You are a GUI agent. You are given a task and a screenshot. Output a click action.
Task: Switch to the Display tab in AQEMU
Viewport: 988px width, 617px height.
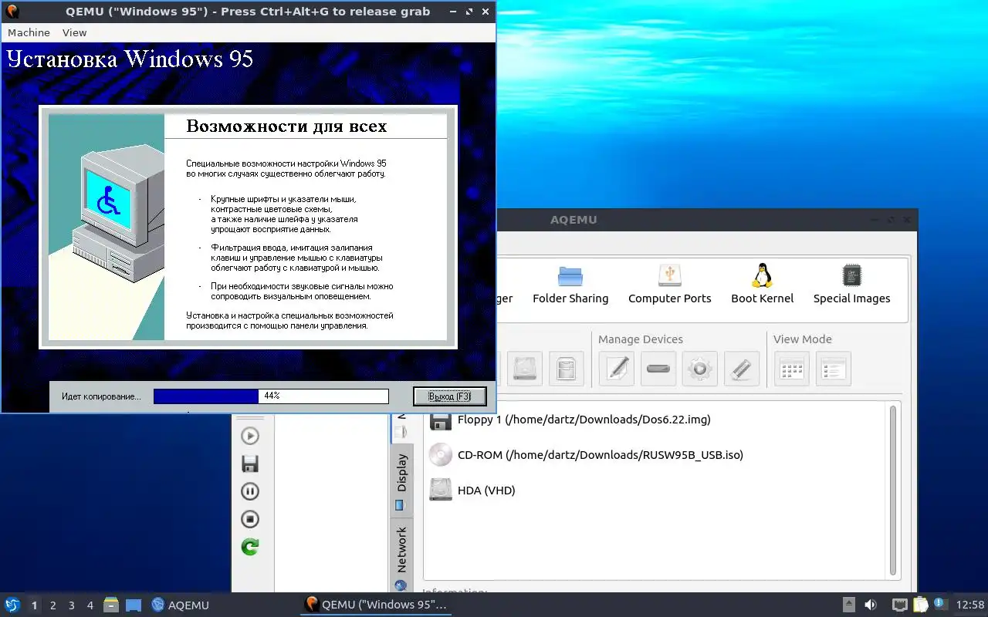[x=401, y=481]
